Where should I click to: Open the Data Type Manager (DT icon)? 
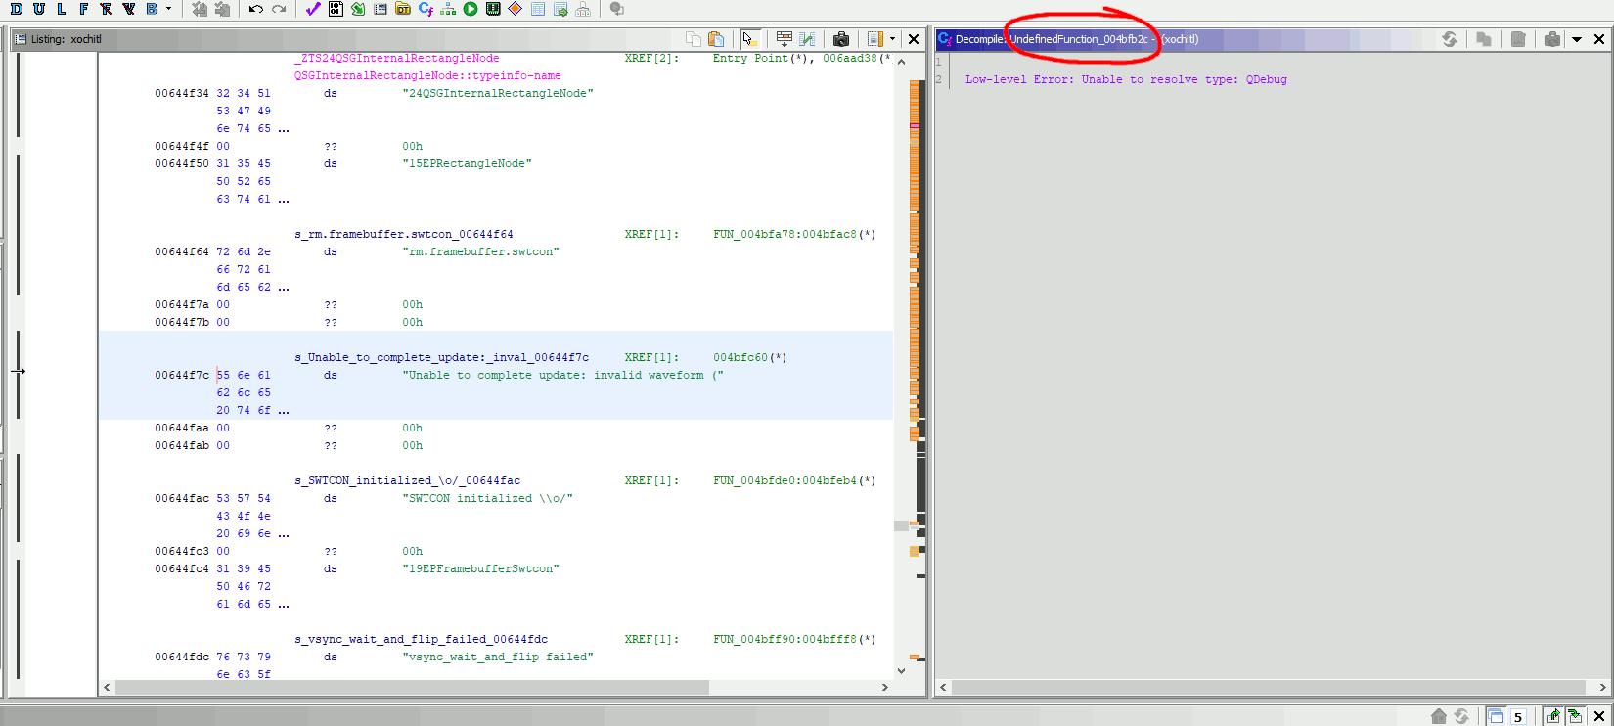click(403, 9)
